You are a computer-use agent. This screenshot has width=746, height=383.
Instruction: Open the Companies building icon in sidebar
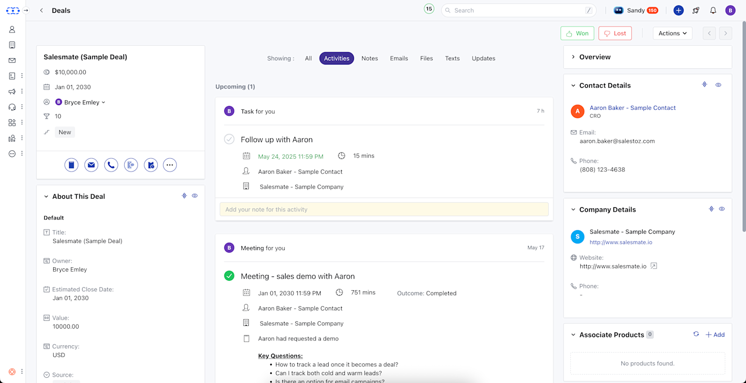(12, 45)
